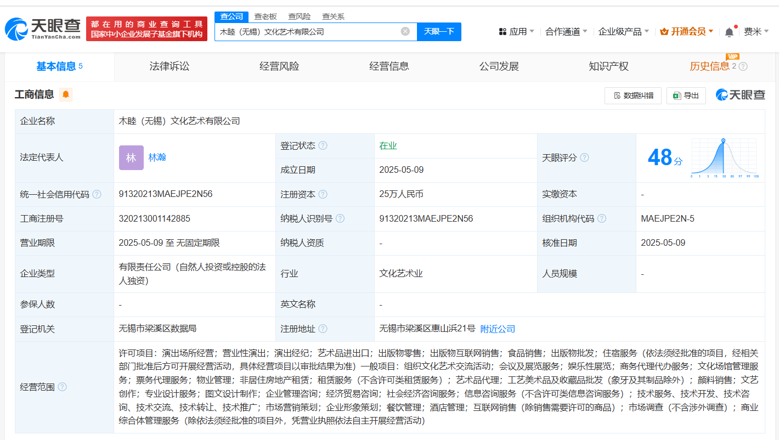779x440 pixels.
Task: Click the question icon beside 统一社会信用代码
Action: [x=97, y=194]
